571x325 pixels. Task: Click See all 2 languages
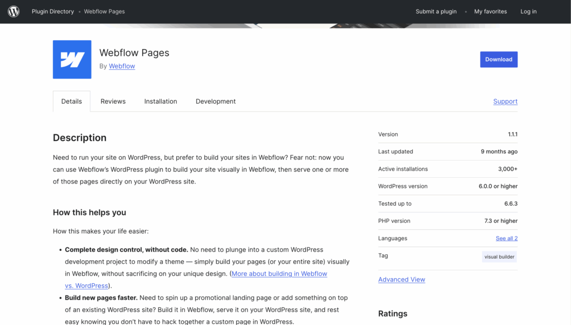(x=506, y=239)
